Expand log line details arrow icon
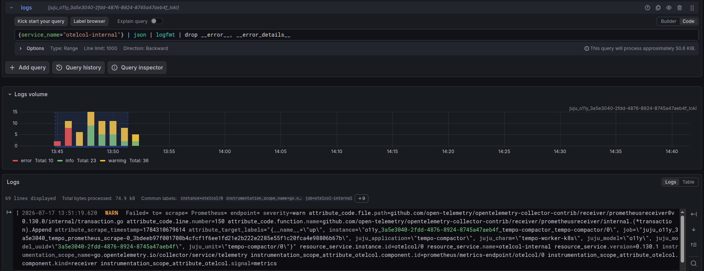The height and width of the screenshot is (271, 704). tap(9, 213)
